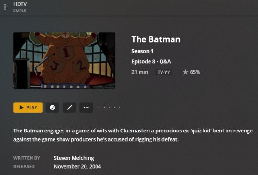Screen dimensions: 258x175
Task: Go to Season 1 link
Action: pos(142,51)
